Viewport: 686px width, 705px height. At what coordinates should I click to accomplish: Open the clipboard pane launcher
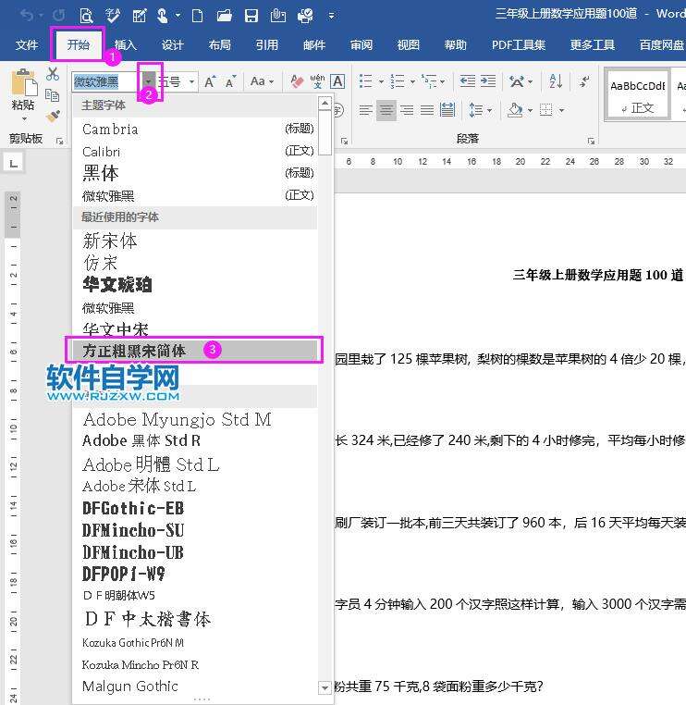pos(59,142)
